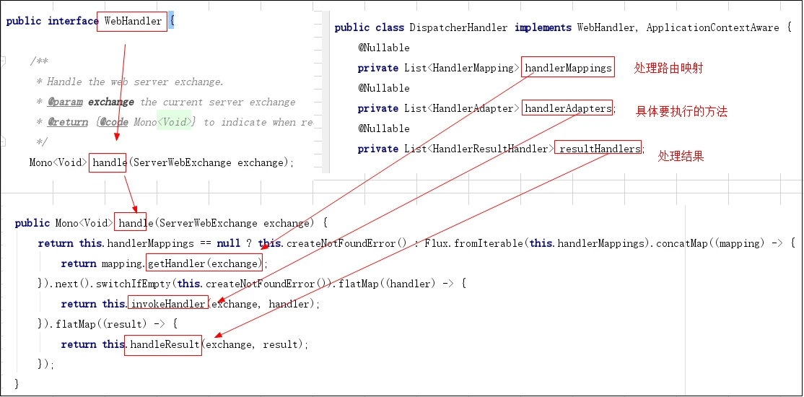
Task: Click the @Nullable above resultHandlers field
Action: [x=383, y=128]
